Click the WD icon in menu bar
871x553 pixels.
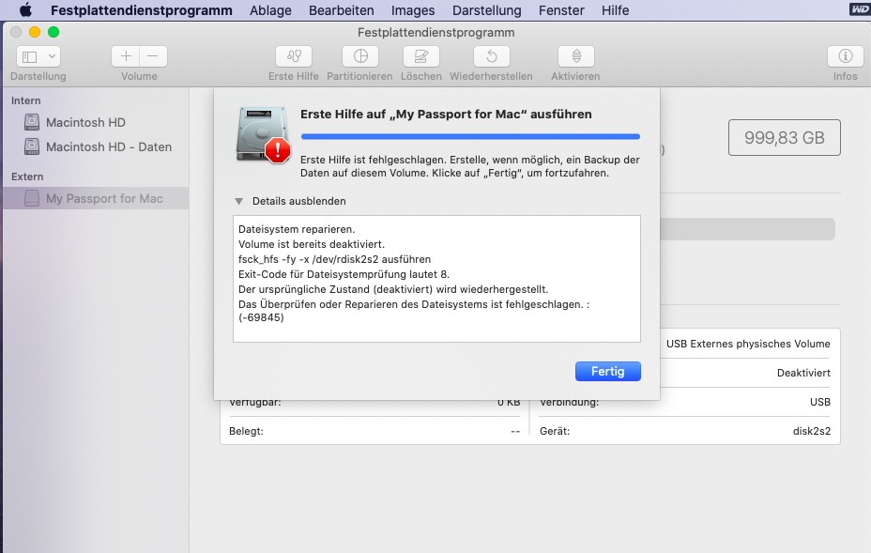(x=860, y=9)
